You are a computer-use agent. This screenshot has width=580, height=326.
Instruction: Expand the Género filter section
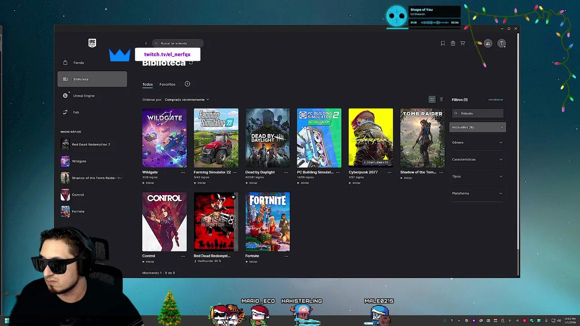[478, 143]
